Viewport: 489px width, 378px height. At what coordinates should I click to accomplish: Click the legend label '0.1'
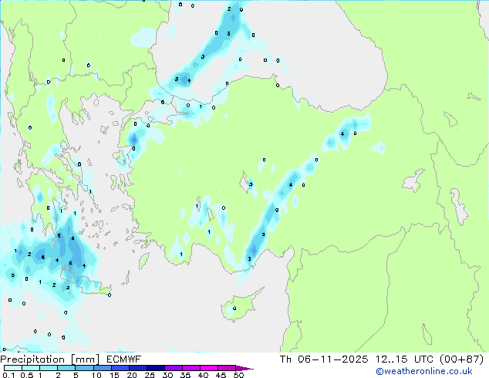coord(8,375)
